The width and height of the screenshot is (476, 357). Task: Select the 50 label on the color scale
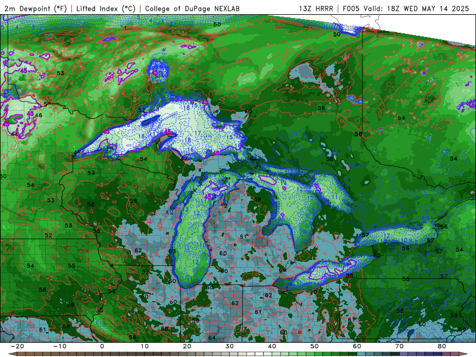[x=315, y=346]
